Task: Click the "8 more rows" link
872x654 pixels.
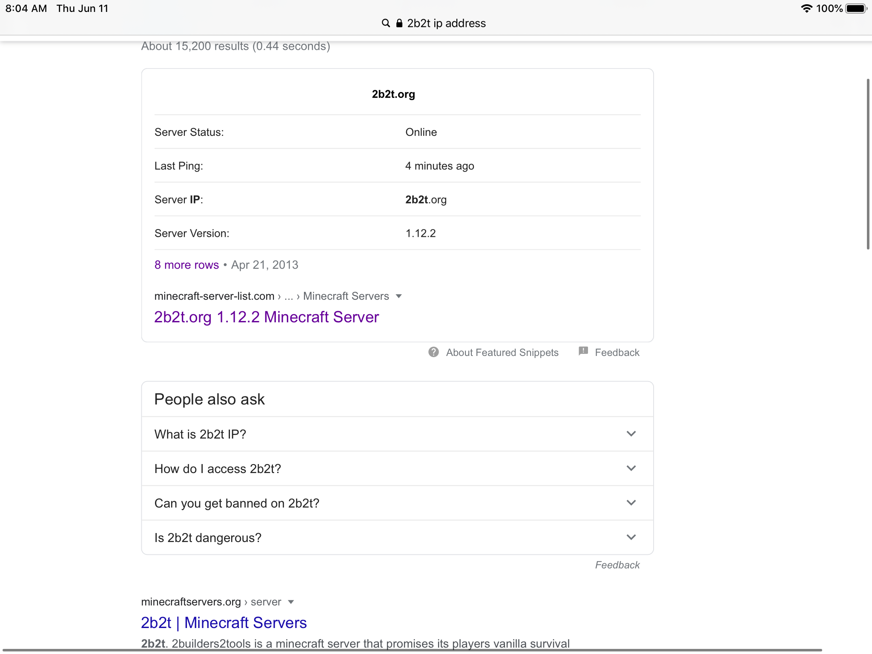Action: (x=186, y=265)
